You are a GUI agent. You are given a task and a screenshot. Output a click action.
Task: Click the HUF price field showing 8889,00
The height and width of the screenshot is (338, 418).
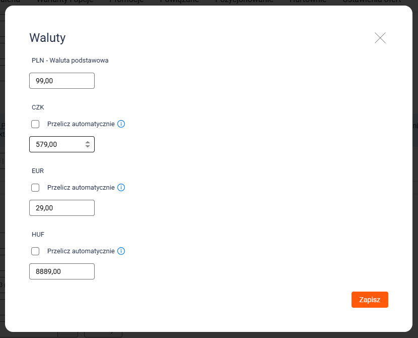click(61, 271)
